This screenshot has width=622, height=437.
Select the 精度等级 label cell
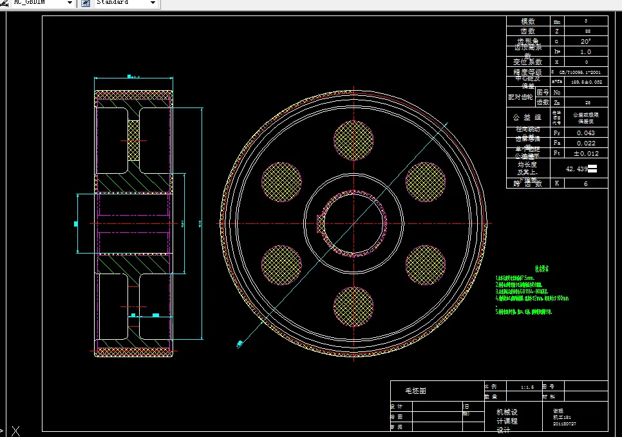pyautogui.click(x=528, y=72)
